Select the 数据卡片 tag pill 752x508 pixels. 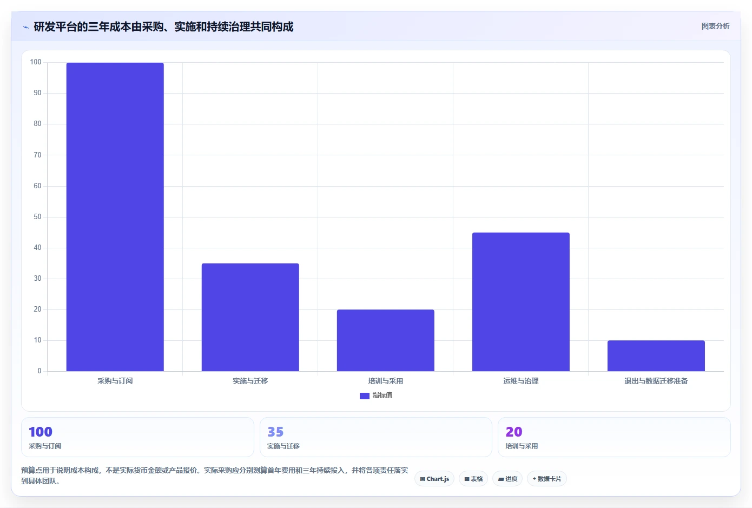[x=547, y=479]
